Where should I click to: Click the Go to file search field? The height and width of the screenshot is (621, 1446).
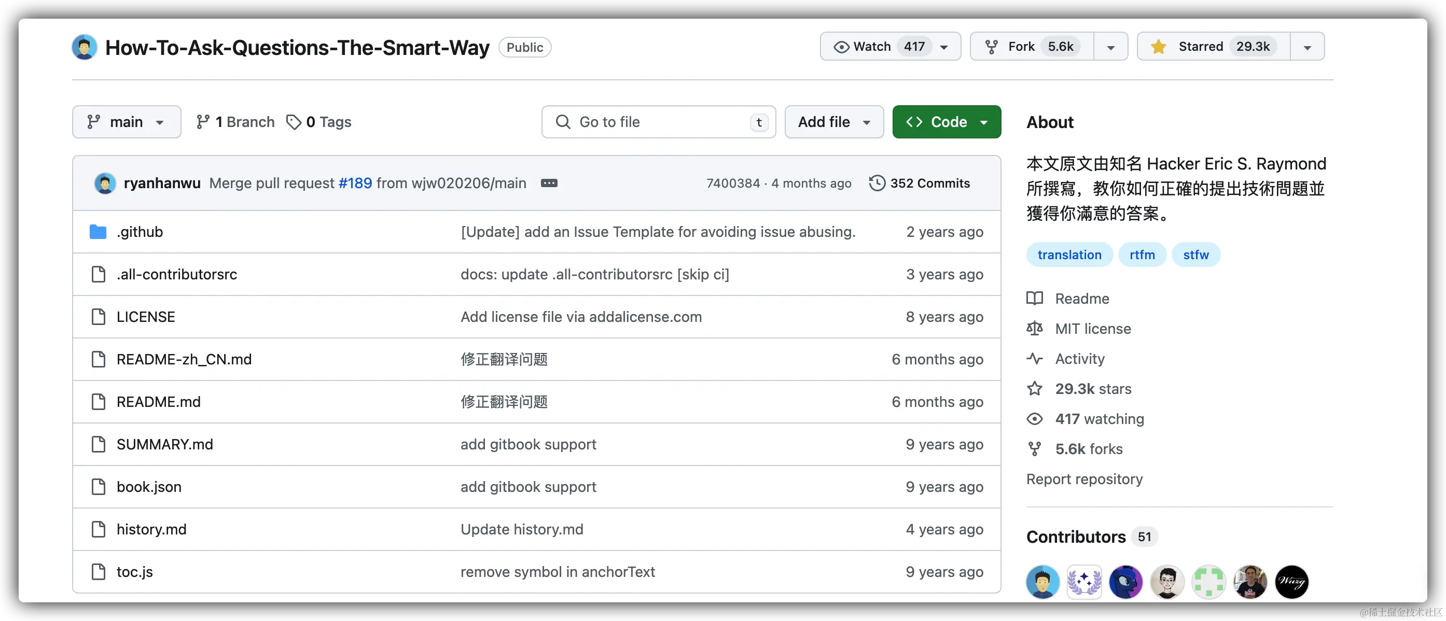click(x=658, y=122)
